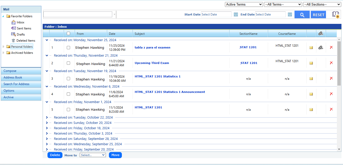This screenshot has width=343, height=165.
Task: Click red X delete icon for message 4
Action: pyautogui.click(x=331, y=94)
